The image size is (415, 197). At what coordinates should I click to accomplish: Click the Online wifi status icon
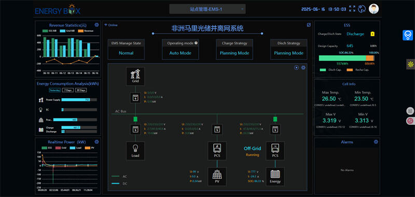106,25
